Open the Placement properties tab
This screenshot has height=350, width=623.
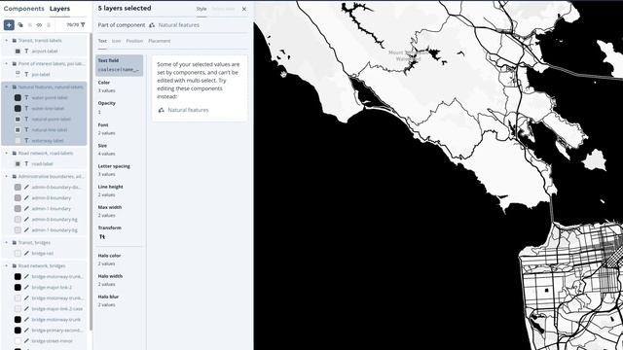[160, 41]
